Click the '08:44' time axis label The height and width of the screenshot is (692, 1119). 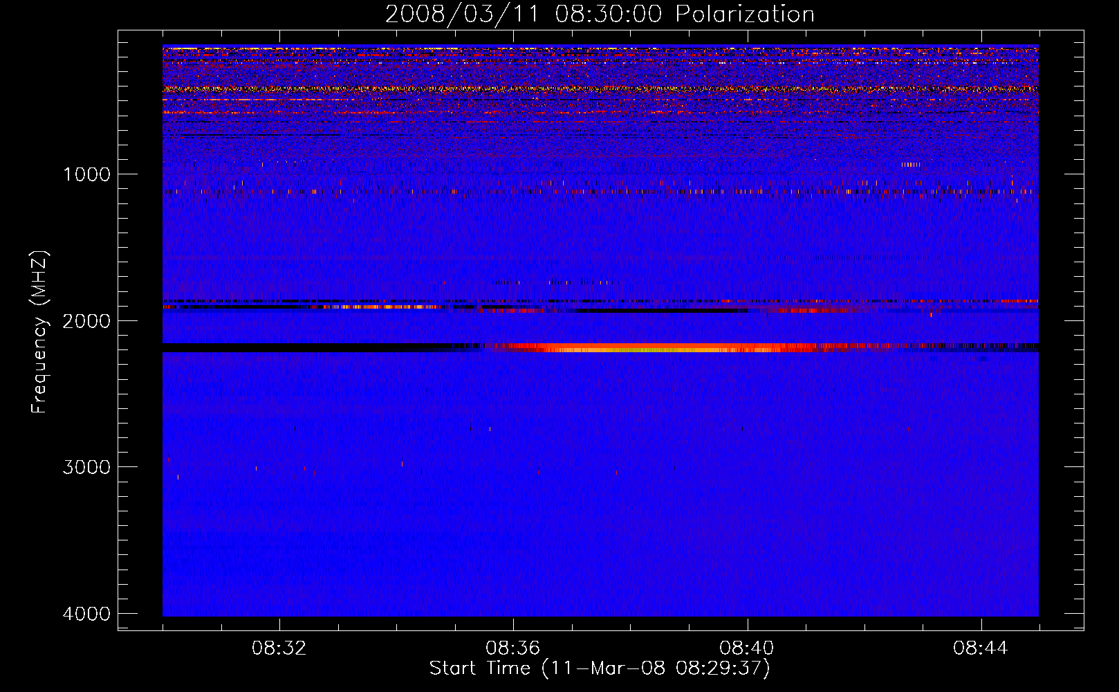[x=981, y=648]
